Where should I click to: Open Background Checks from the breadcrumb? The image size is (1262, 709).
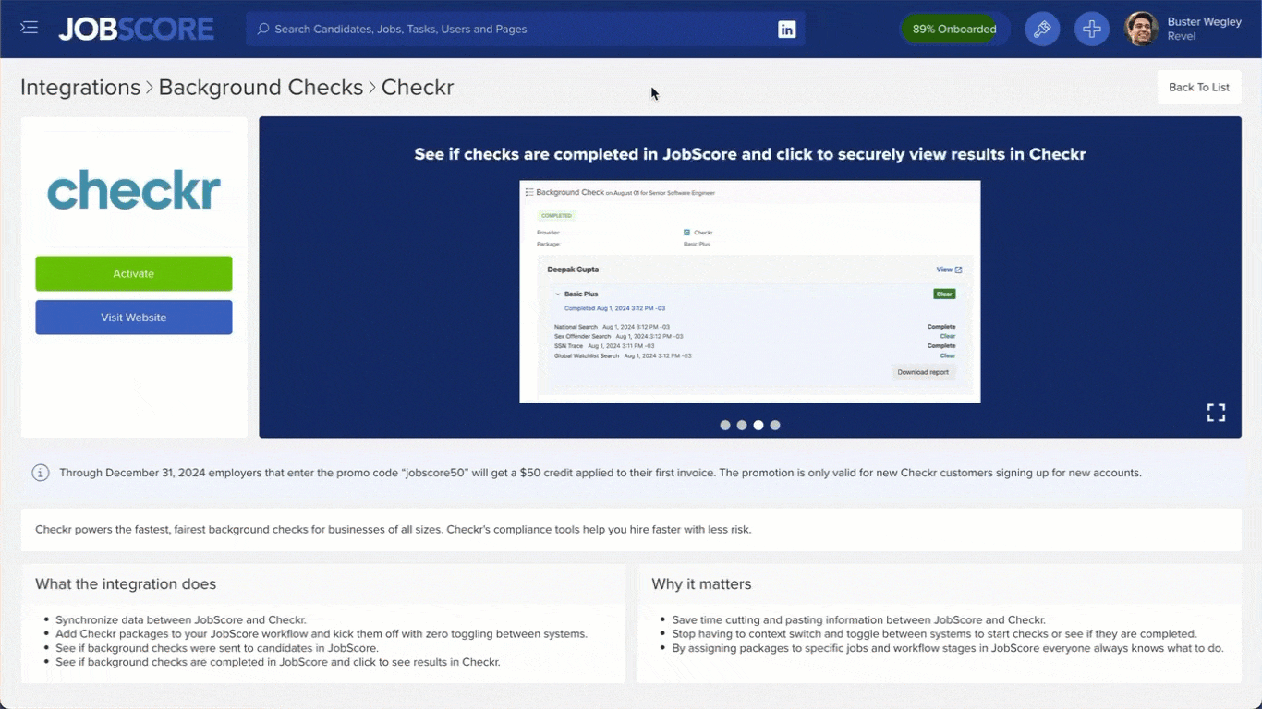(261, 87)
